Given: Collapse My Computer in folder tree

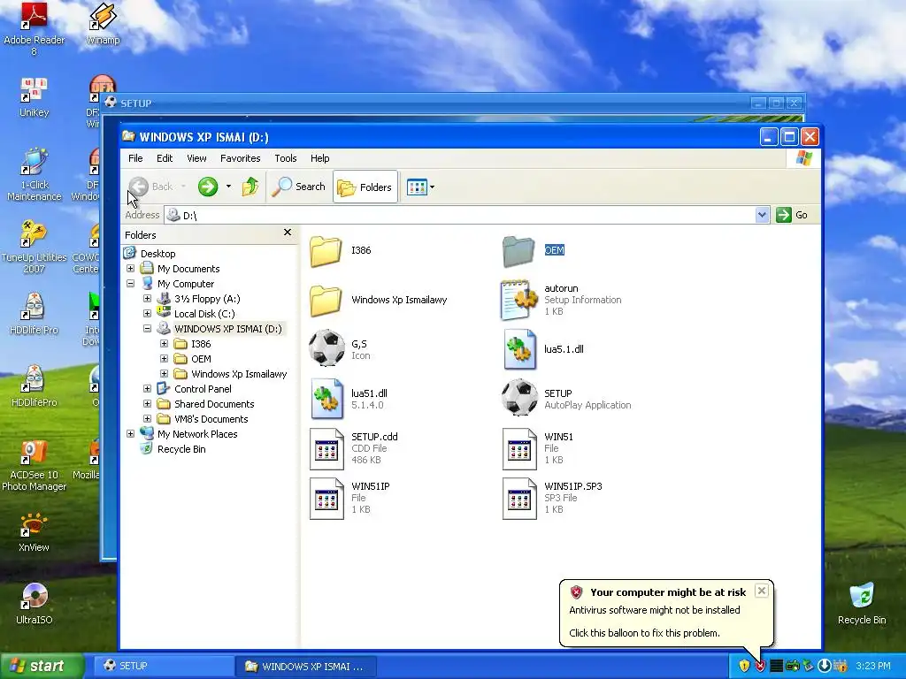Looking at the screenshot, I should pyautogui.click(x=131, y=284).
